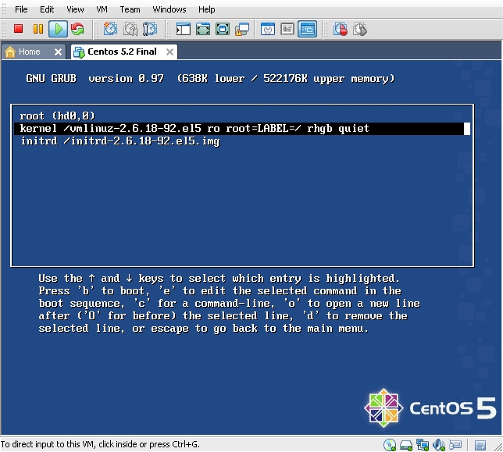Toggle the sidebar view icon

click(184, 29)
